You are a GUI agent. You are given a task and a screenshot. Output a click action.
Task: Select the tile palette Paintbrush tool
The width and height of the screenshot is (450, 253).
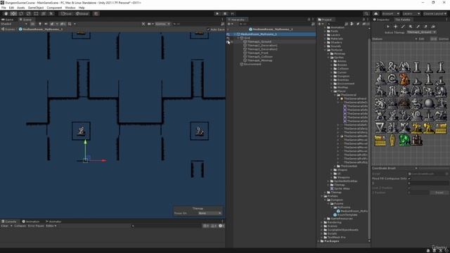click(x=403, y=27)
